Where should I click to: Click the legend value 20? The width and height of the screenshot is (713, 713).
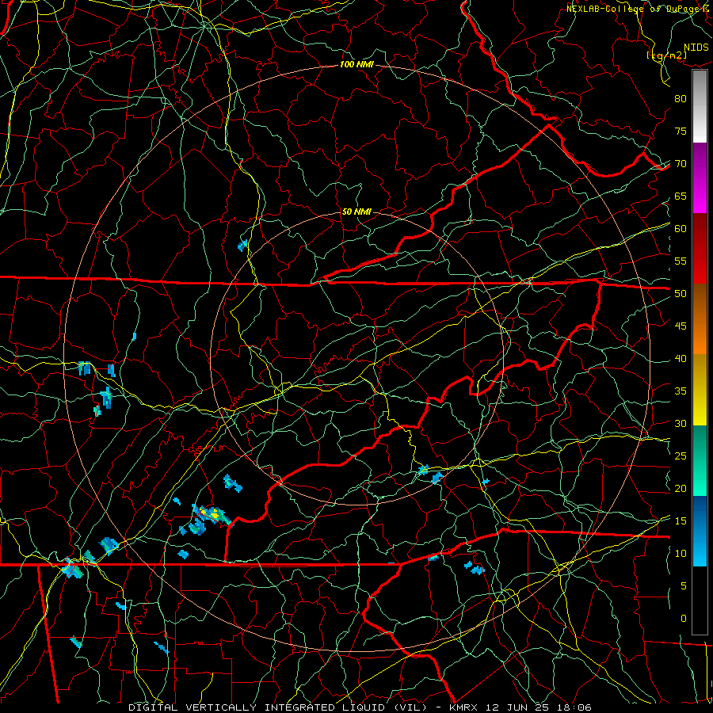(x=681, y=489)
